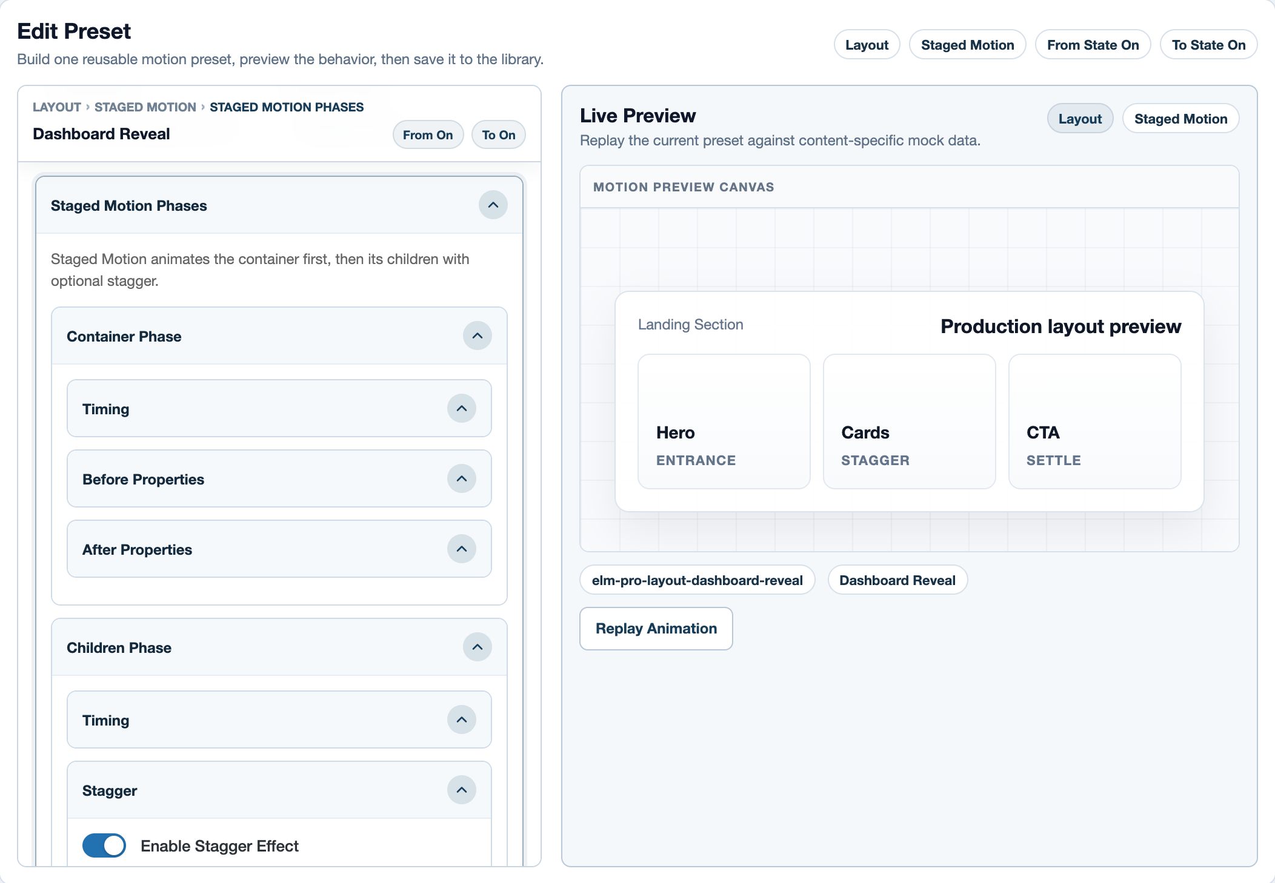1275x883 pixels.
Task: Collapse the Children Phase chevron
Action: (478, 647)
